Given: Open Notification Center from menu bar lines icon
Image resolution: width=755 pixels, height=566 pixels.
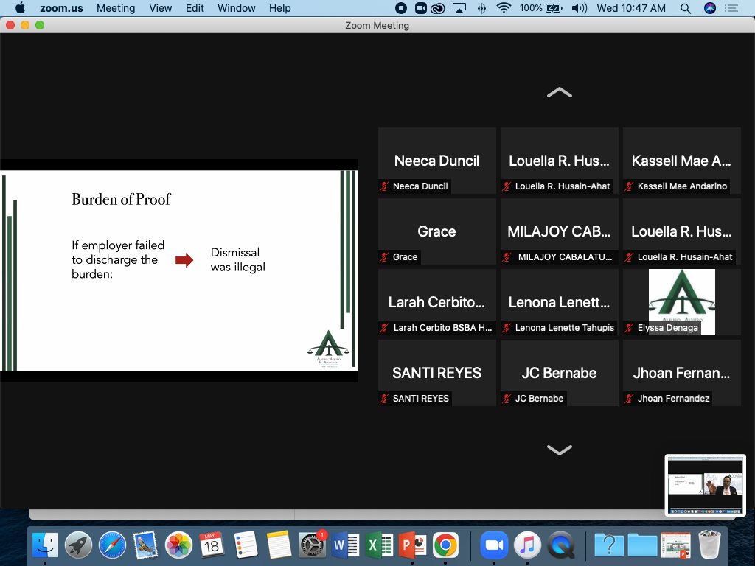Looking at the screenshot, I should click(731, 8).
